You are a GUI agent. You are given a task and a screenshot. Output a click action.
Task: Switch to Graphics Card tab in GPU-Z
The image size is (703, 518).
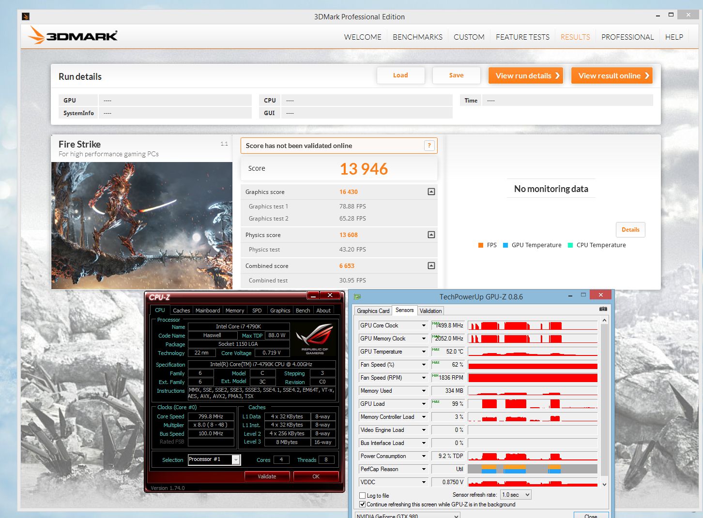tap(373, 311)
